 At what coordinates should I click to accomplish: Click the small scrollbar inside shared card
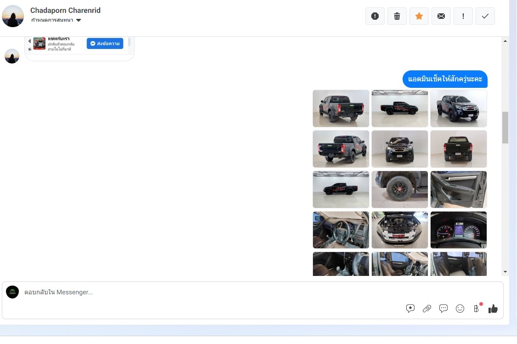click(x=129, y=42)
